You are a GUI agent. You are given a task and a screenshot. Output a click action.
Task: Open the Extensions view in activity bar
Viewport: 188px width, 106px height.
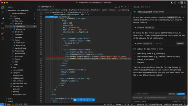(2, 33)
